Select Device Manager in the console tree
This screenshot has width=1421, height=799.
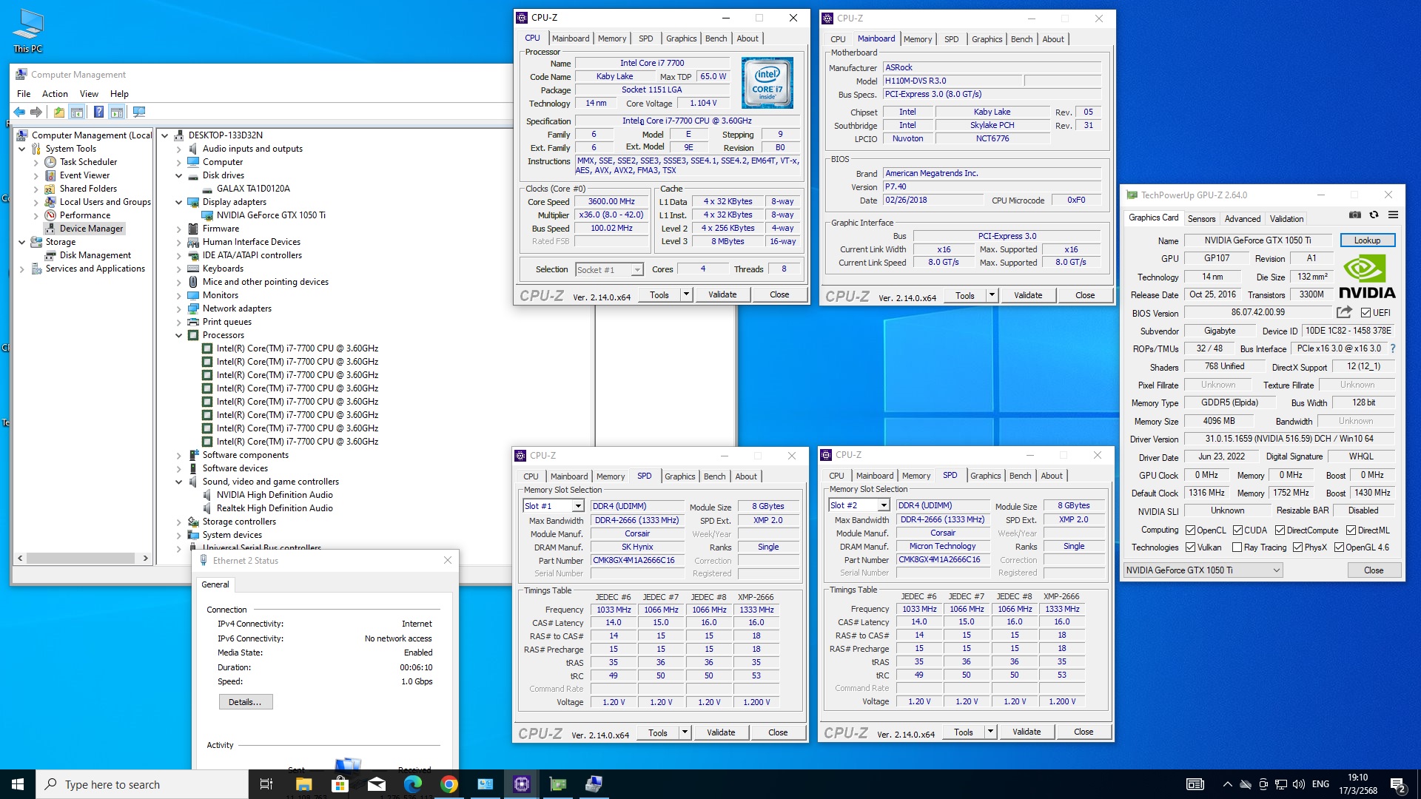[x=91, y=229]
